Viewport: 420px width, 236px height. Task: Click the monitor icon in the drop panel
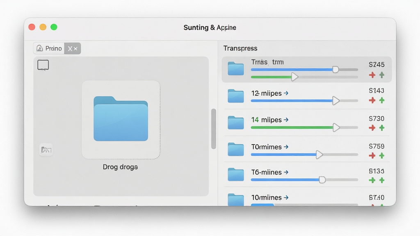[43, 65]
